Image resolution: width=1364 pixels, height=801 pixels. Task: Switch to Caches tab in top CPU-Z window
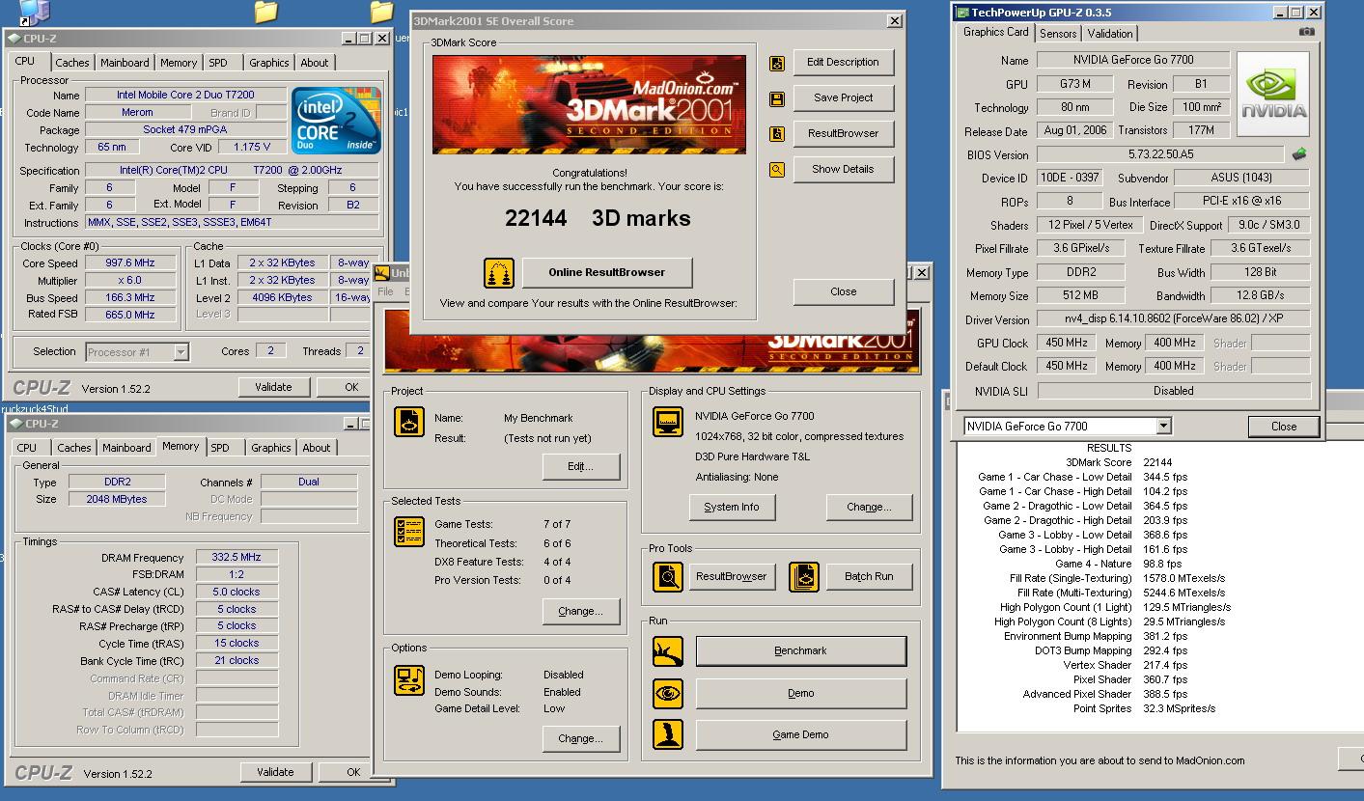click(71, 63)
